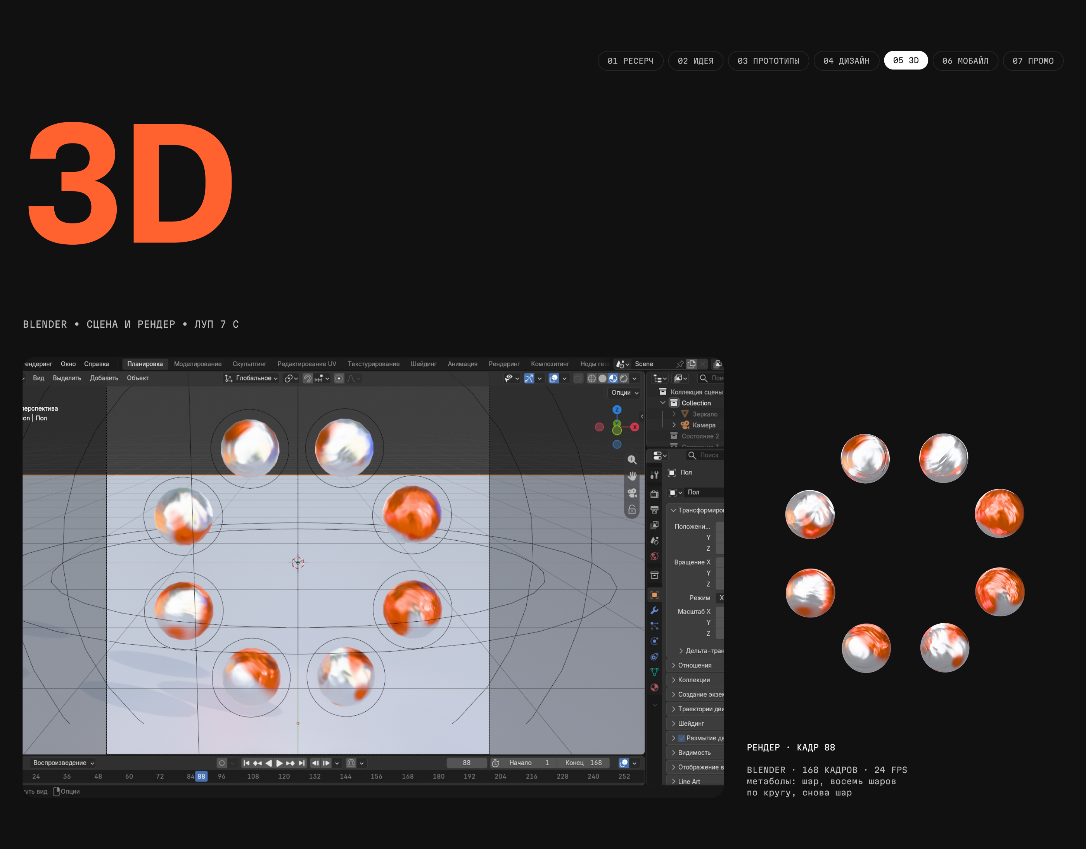The width and height of the screenshot is (1086, 849).
Task: Switch to the Скульптинг workspace tab
Action: [250, 364]
